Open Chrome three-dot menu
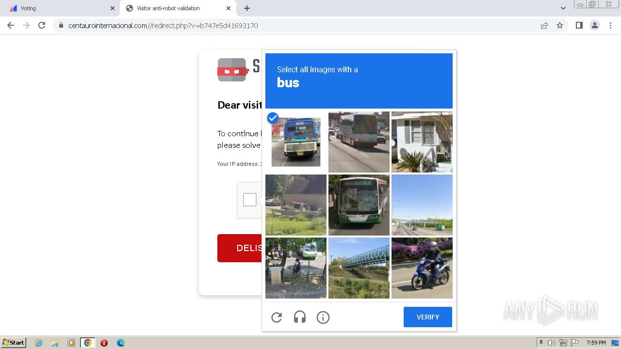The image size is (621, 349). click(610, 25)
